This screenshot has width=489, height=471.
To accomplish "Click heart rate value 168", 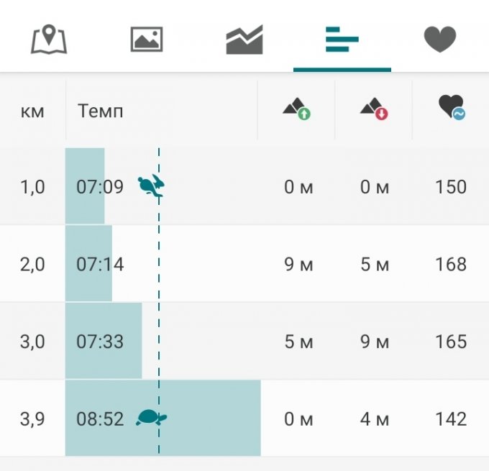I will 451,265.
